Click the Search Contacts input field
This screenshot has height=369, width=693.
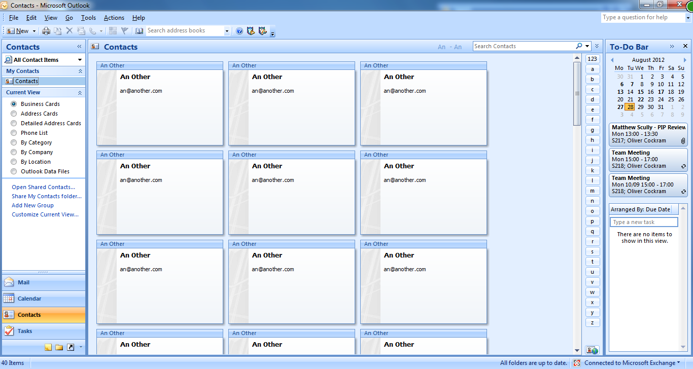(524, 46)
